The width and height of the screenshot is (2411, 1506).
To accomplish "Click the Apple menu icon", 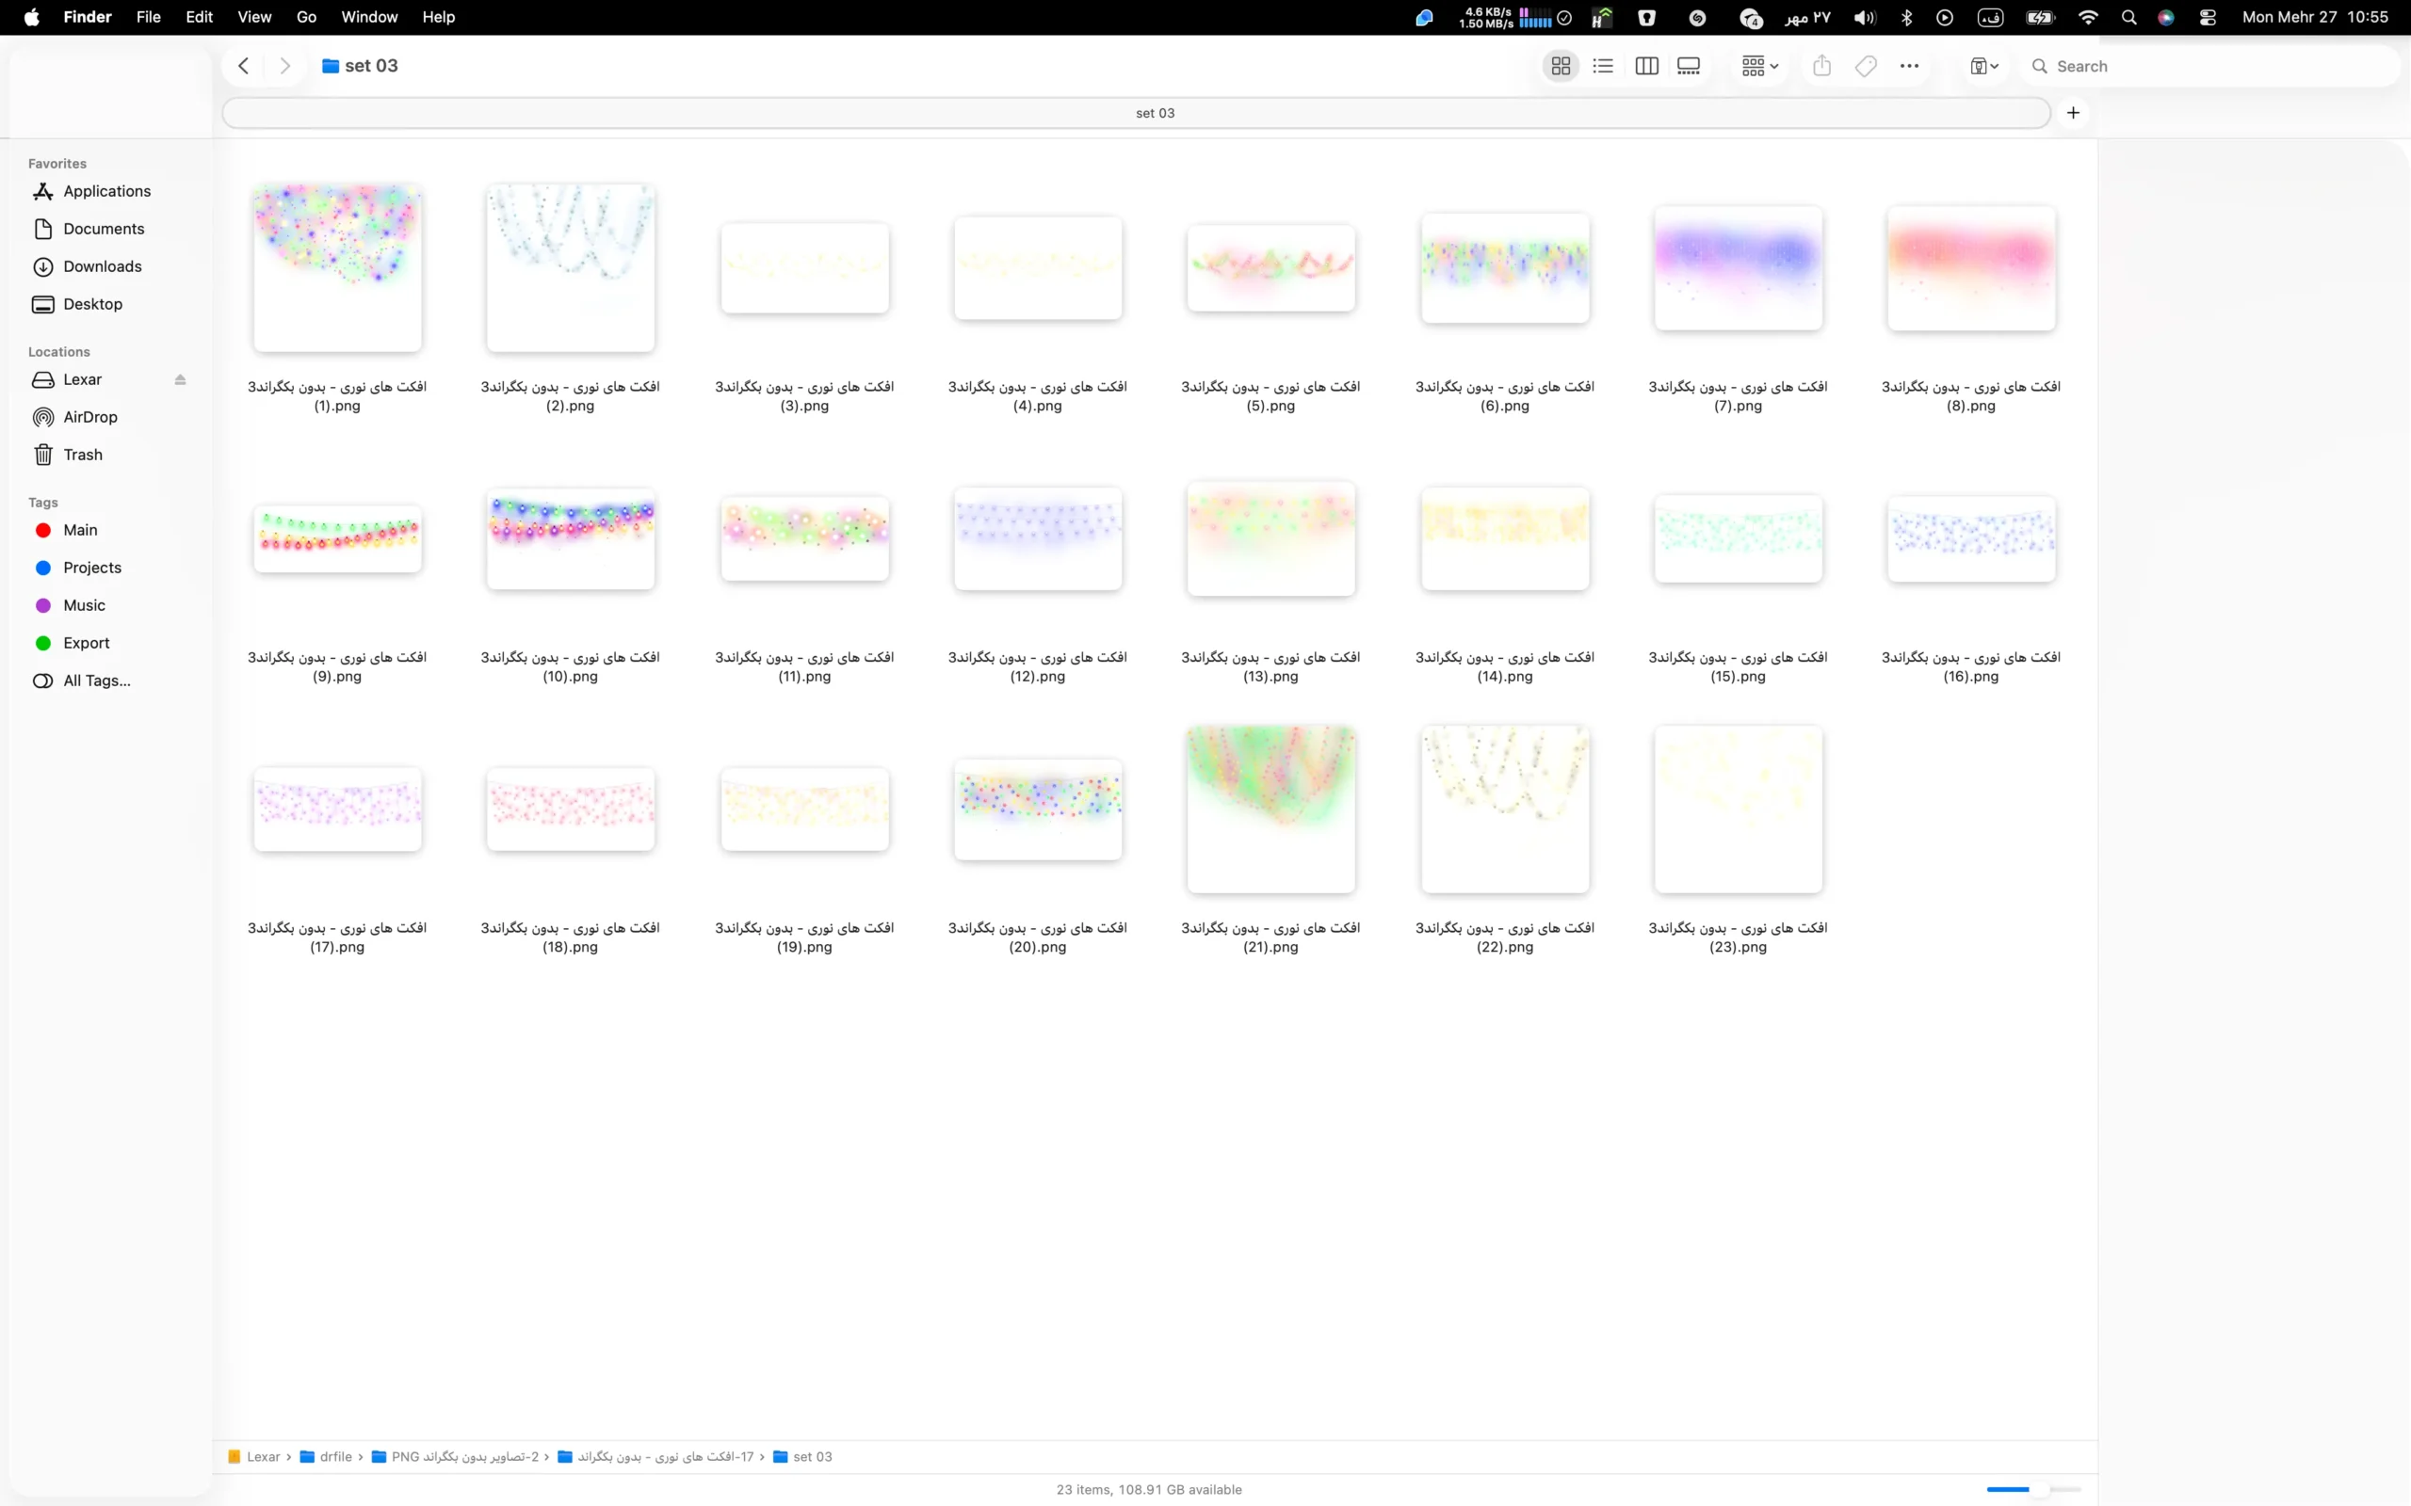I will coord(32,17).
